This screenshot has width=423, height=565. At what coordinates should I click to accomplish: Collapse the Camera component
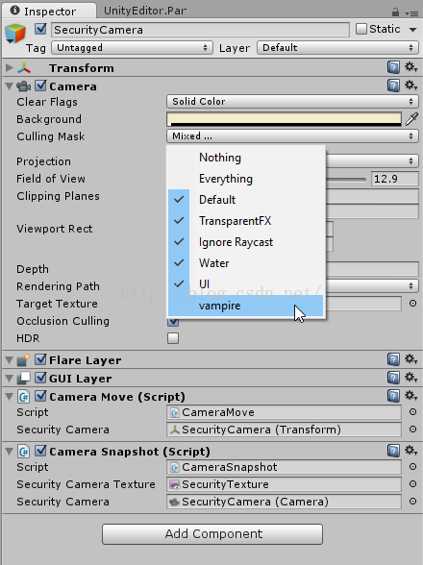[10, 86]
